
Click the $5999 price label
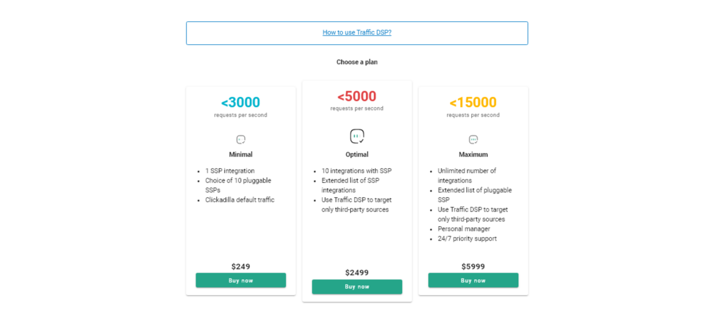[473, 267]
